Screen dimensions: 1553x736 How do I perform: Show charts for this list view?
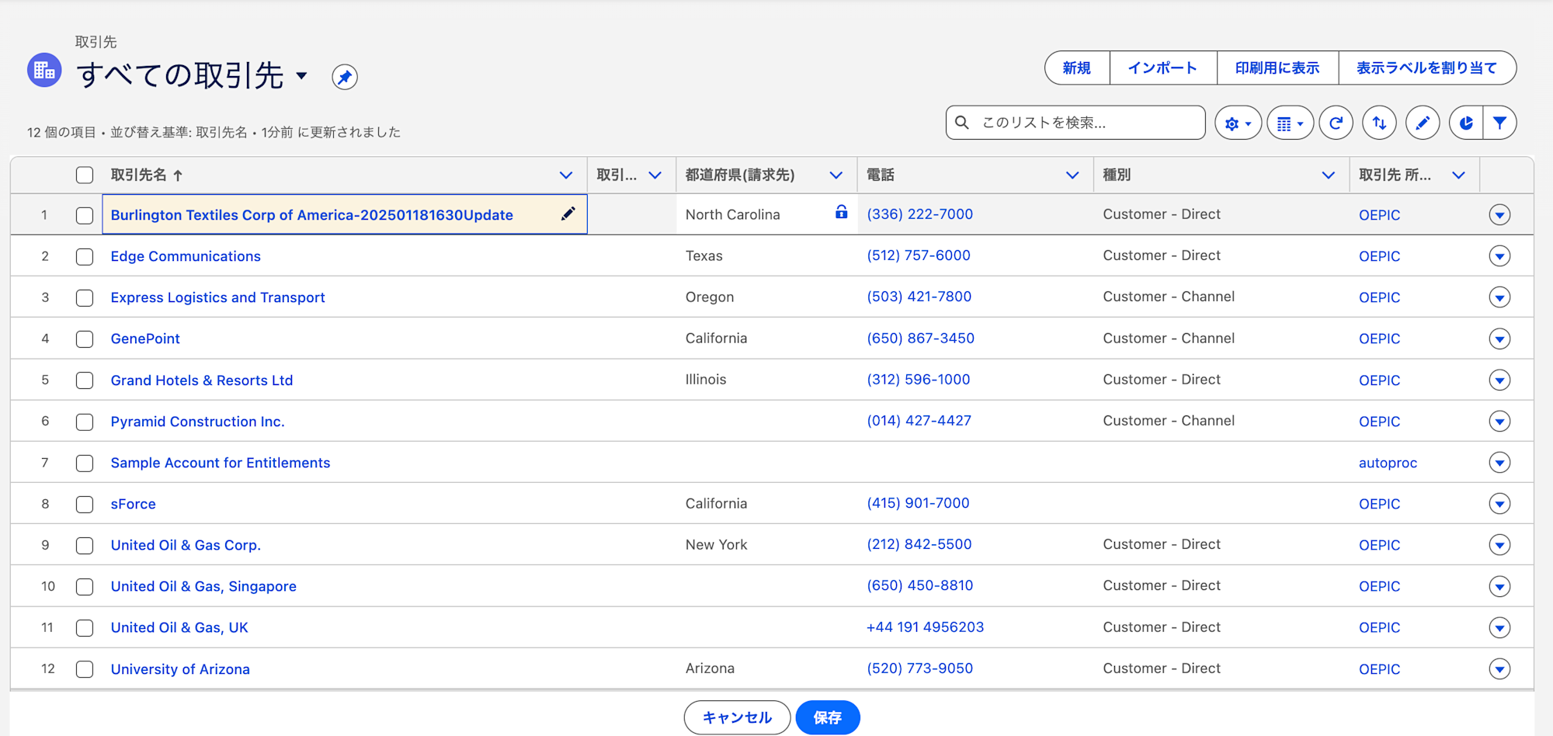tap(1465, 122)
